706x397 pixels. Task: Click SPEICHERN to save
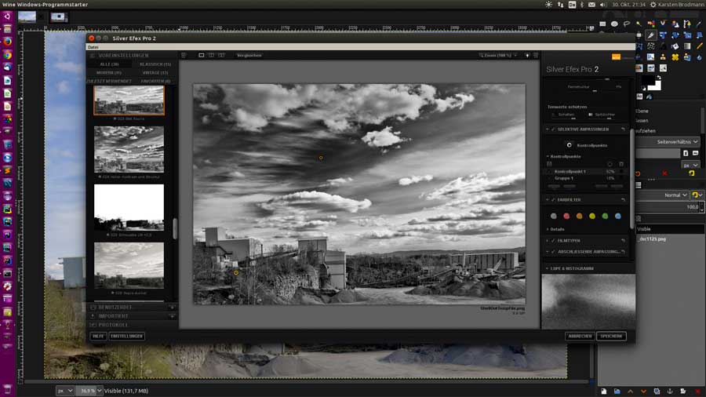point(611,336)
